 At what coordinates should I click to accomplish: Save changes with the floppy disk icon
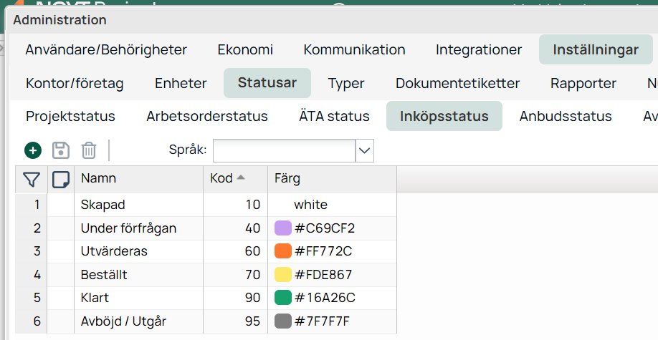[x=61, y=150]
